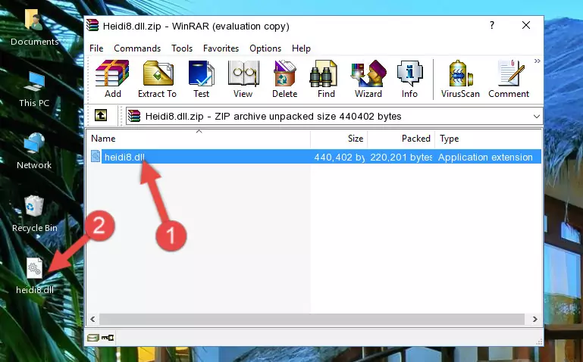Screen dimensions: 583x362
Task: Sort by Name column header
Action: (199, 138)
